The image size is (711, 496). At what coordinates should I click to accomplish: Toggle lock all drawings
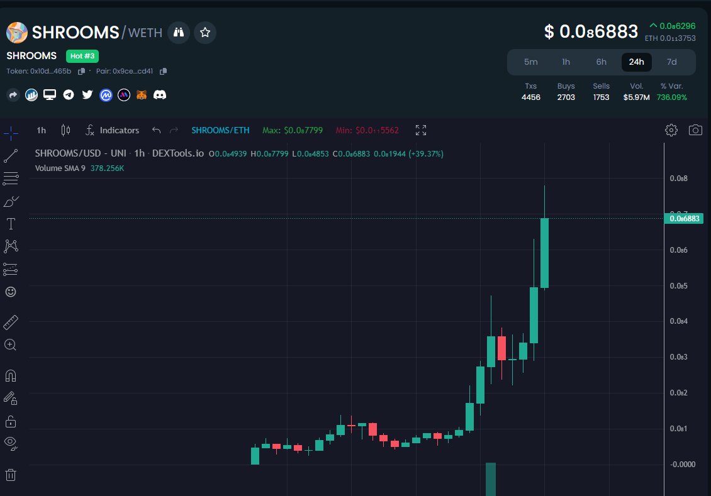click(11, 421)
